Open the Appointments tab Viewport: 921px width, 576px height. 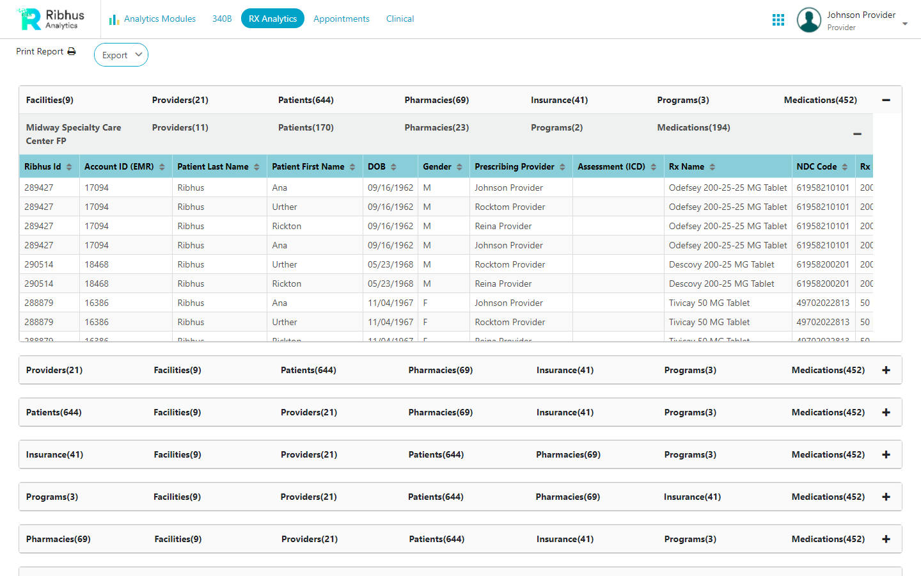tap(341, 19)
